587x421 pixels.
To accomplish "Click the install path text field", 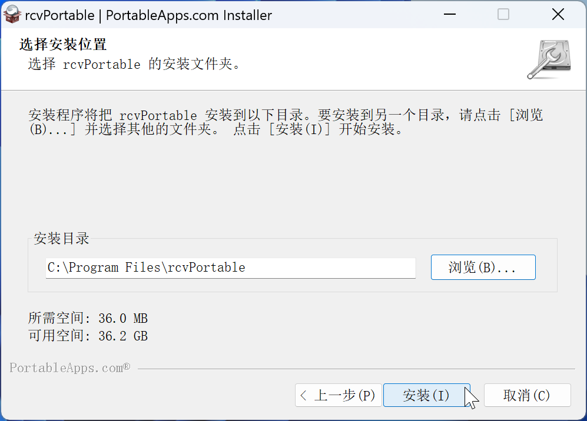I will click(230, 268).
